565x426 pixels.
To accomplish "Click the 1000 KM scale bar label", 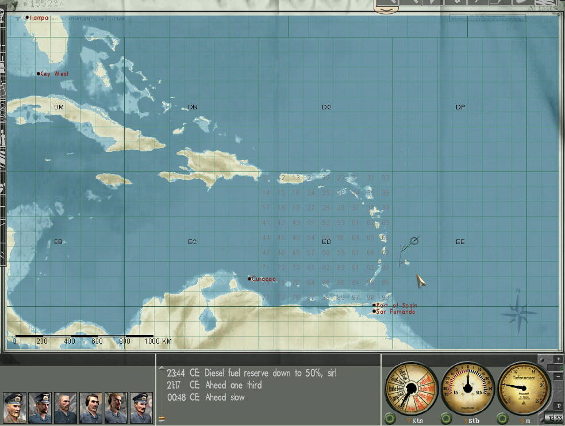I will point(158,341).
